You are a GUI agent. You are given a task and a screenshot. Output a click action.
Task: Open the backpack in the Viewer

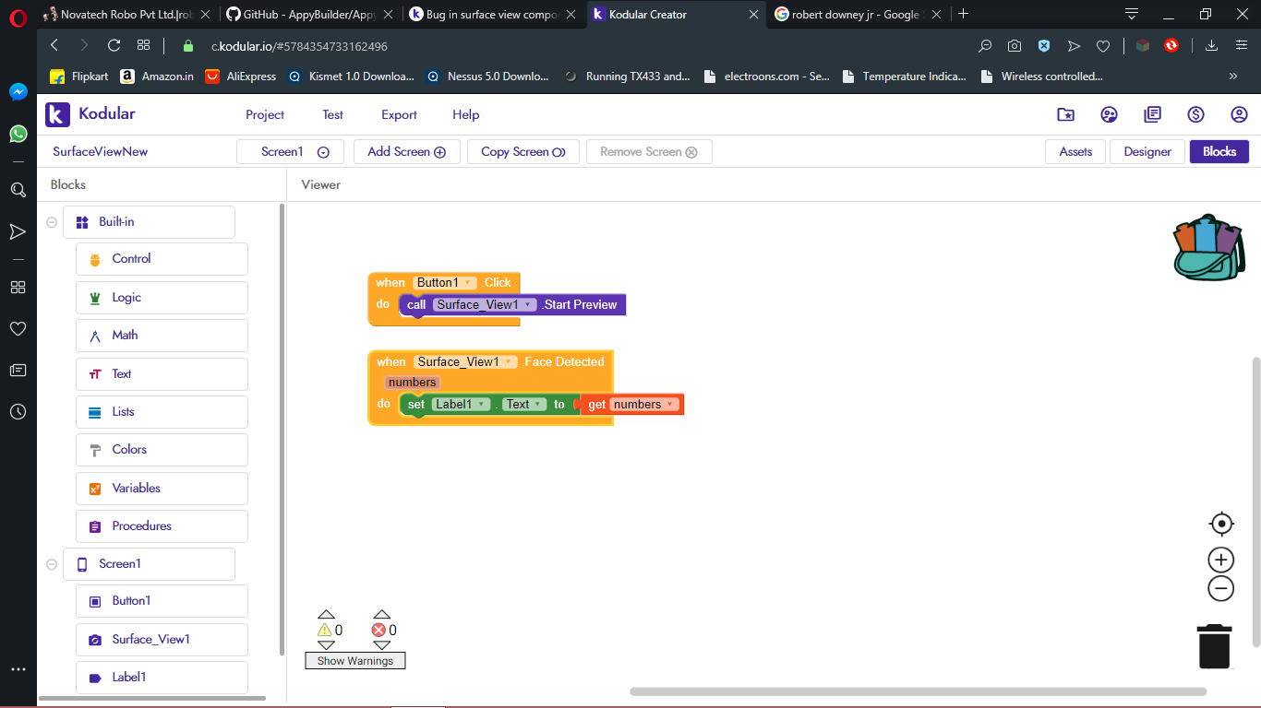1209,247
